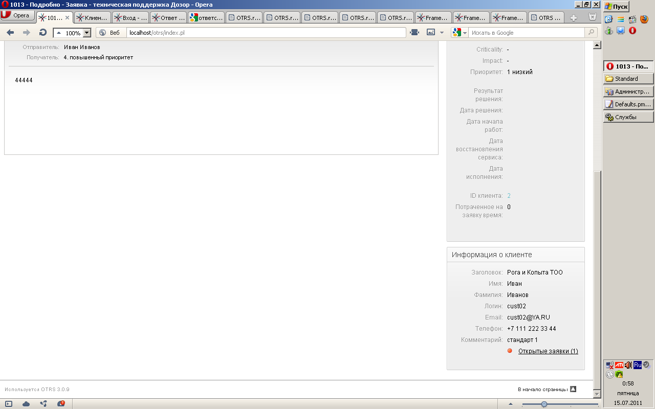
Task: Click the ATI tray icon
Action: point(619,365)
